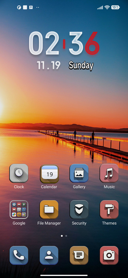This screenshot has height=278, width=128.
Task: Launch File Manager
Action: (x=49, y=210)
